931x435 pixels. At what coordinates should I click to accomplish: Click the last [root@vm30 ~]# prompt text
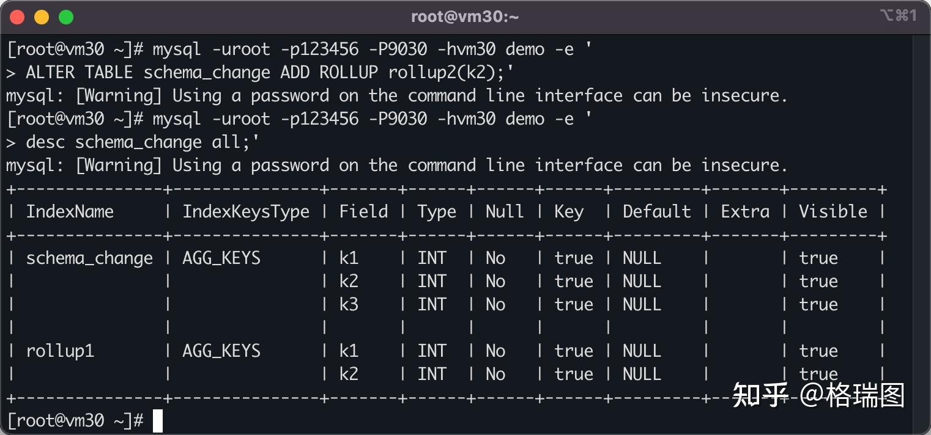point(75,420)
